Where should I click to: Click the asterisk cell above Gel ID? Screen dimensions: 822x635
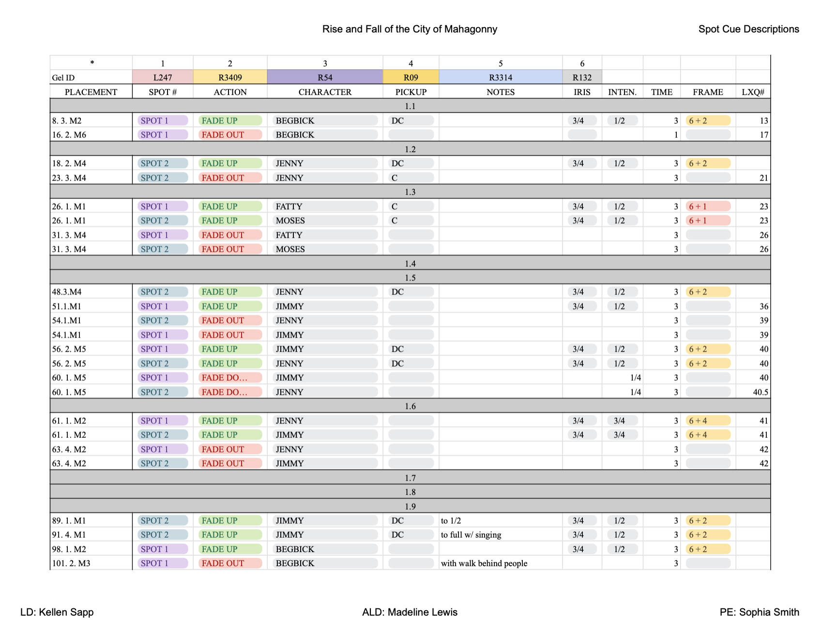click(91, 63)
